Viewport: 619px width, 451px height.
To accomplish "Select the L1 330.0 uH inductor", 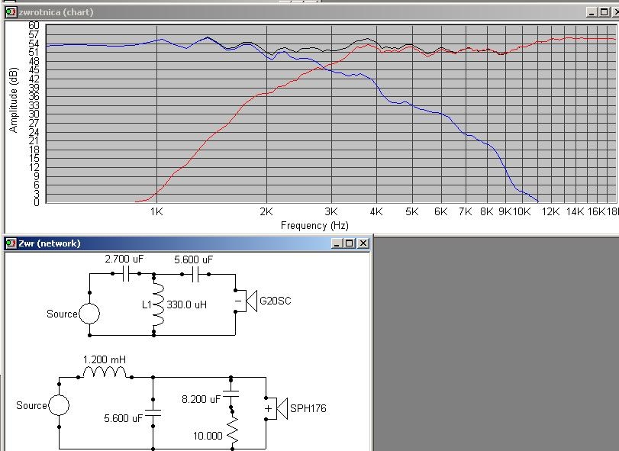I will (x=159, y=304).
